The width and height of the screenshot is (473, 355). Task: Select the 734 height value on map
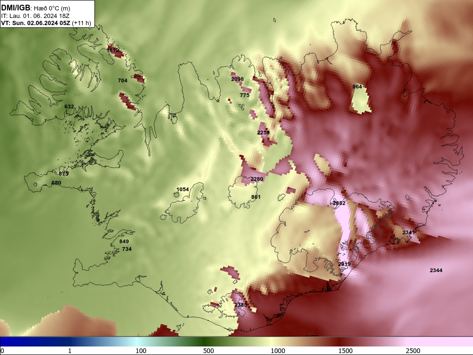127,249
